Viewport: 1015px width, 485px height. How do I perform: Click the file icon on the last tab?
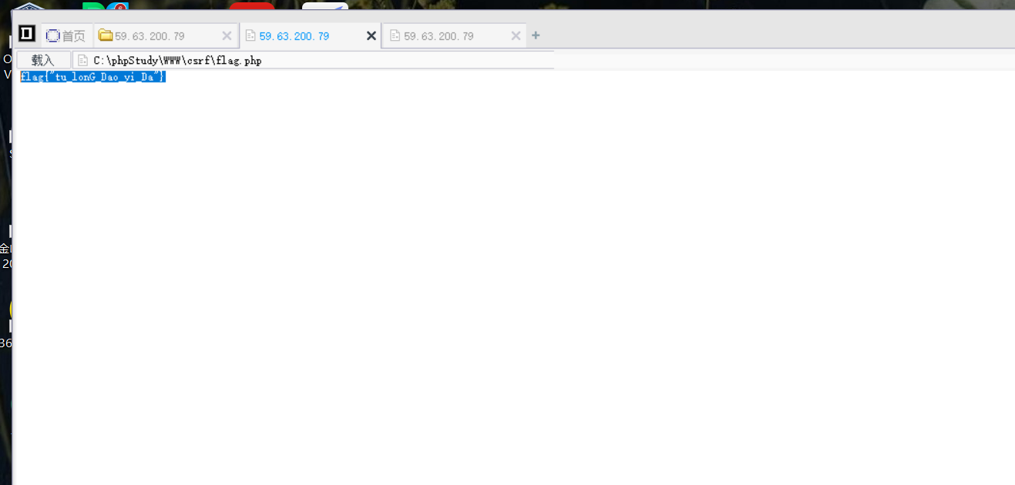point(395,35)
